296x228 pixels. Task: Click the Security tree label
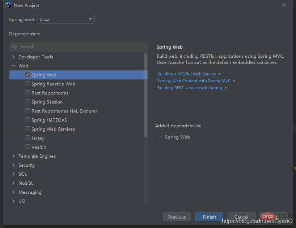pyautogui.click(x=27, y=165)
